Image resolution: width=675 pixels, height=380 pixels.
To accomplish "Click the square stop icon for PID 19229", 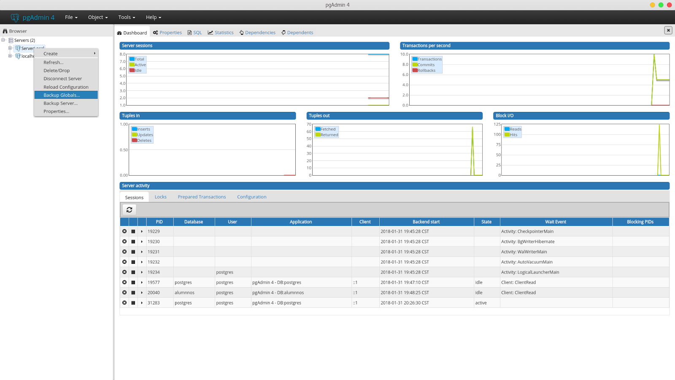I will pos(133,231).
